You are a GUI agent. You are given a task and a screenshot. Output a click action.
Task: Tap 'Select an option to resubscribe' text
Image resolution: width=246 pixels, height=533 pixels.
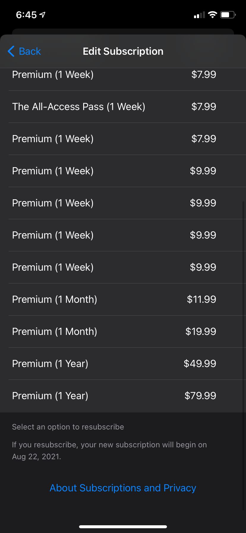pyautogui.click(x=68, y=427)
